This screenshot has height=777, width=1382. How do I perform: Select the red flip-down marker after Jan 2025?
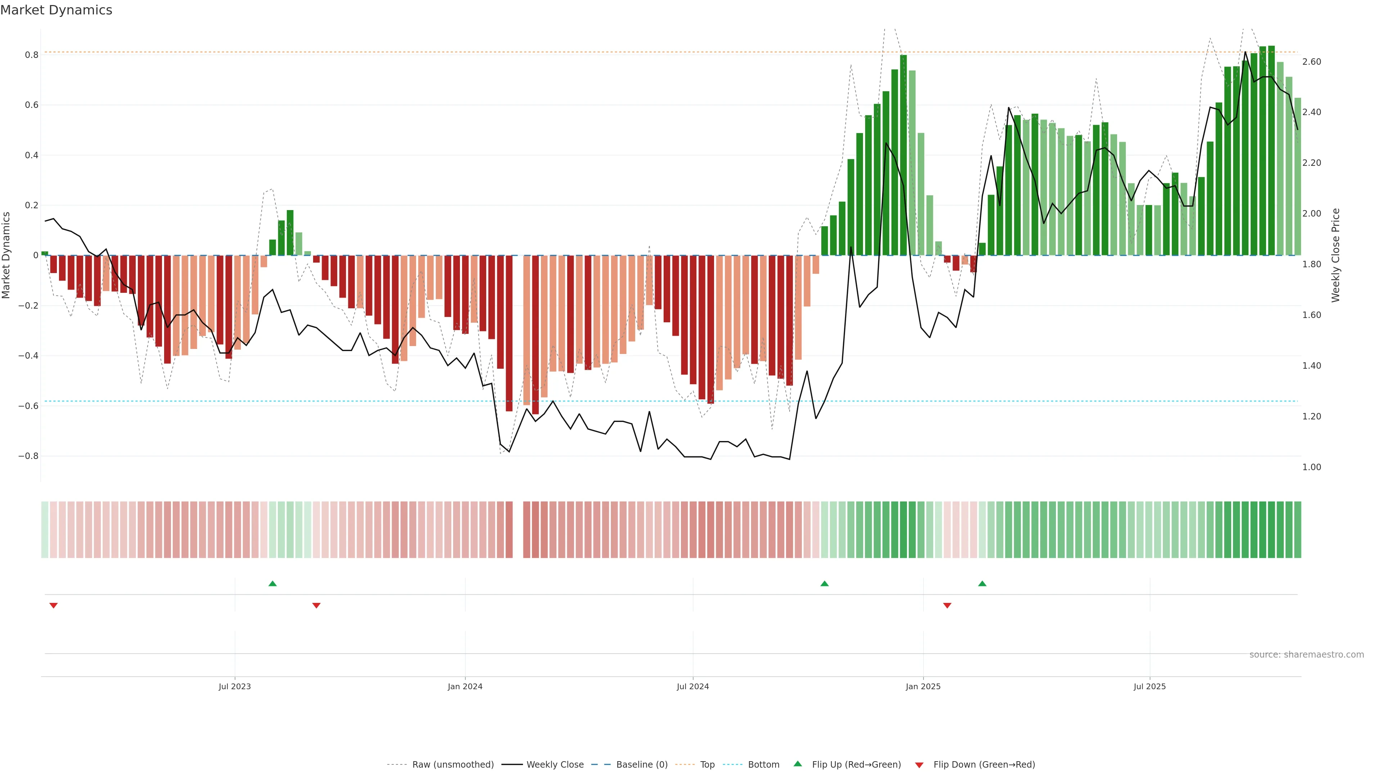pos(948,605)
